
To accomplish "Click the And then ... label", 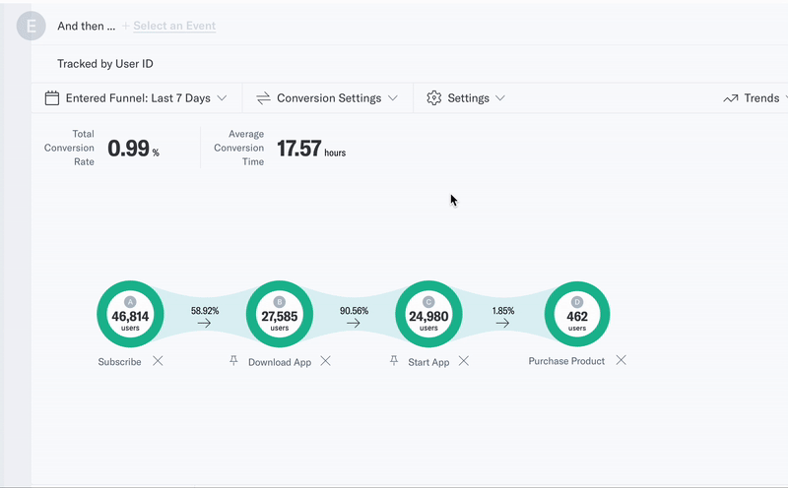I will tap(87, 27).
